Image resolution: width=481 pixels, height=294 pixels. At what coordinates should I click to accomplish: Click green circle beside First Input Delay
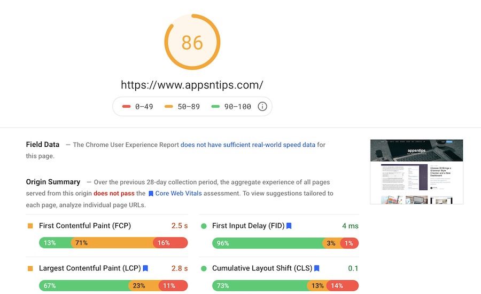pyautogui.click(x=204, y=226)
